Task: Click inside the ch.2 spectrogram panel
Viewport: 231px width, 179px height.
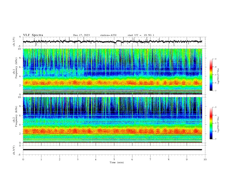Action: (x=113, y=120)
